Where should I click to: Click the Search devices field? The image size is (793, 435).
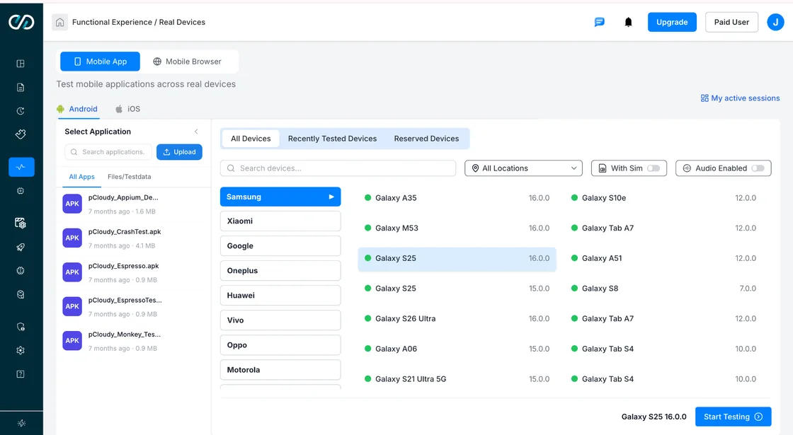pyautogui.click(x=338, y=168)
